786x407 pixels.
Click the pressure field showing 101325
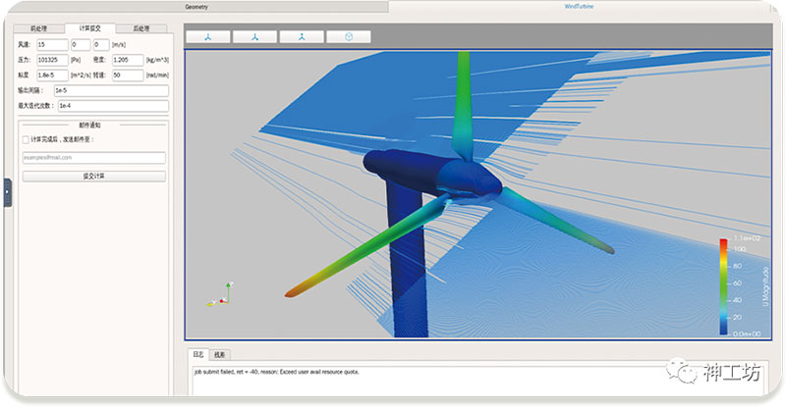(52, 60)
